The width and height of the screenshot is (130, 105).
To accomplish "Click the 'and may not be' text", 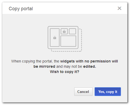I will pyautogui.click(x=69, y=66).
